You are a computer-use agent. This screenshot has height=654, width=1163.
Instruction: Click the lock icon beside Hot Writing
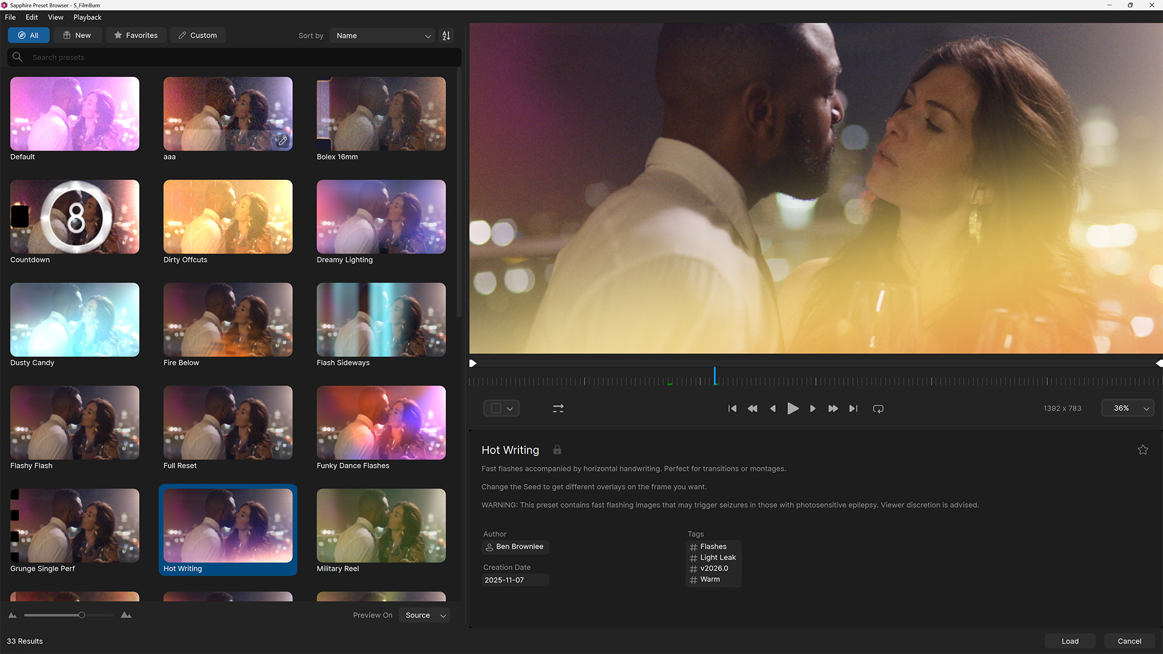(557, 450)
